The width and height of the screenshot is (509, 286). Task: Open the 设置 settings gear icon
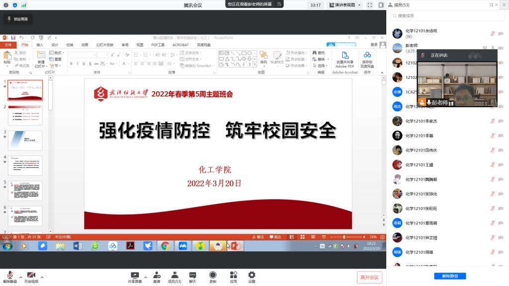click(252, 275)
